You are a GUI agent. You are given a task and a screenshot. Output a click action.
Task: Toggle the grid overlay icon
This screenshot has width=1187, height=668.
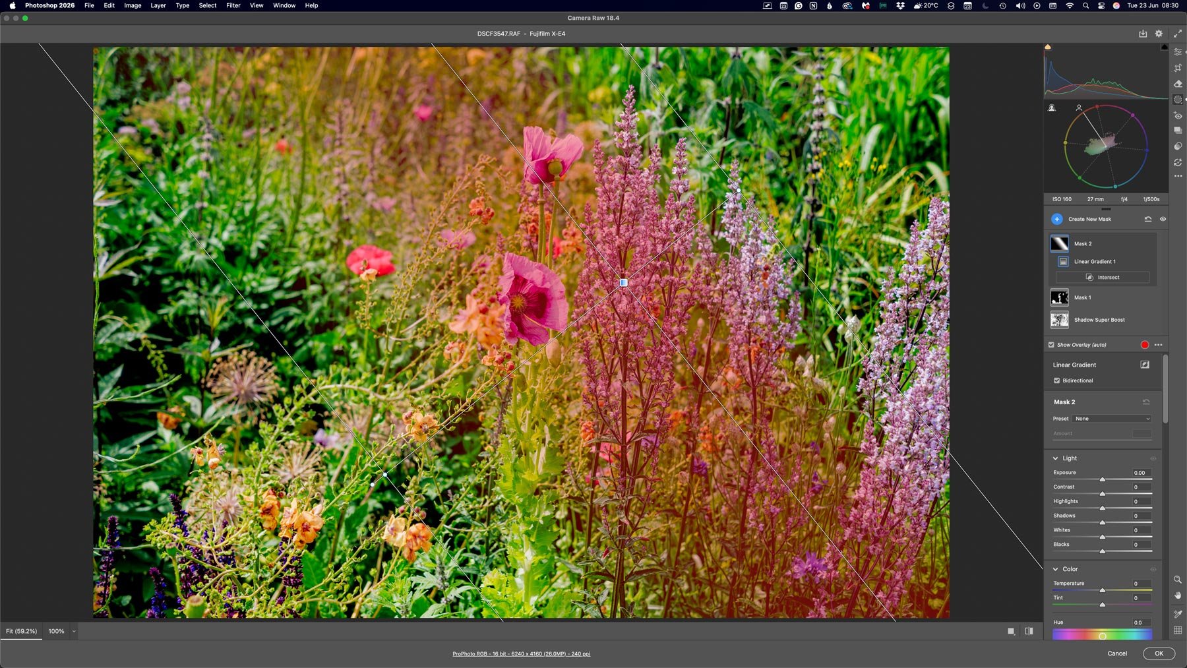pyautogui.click(x=1178, y=630)
